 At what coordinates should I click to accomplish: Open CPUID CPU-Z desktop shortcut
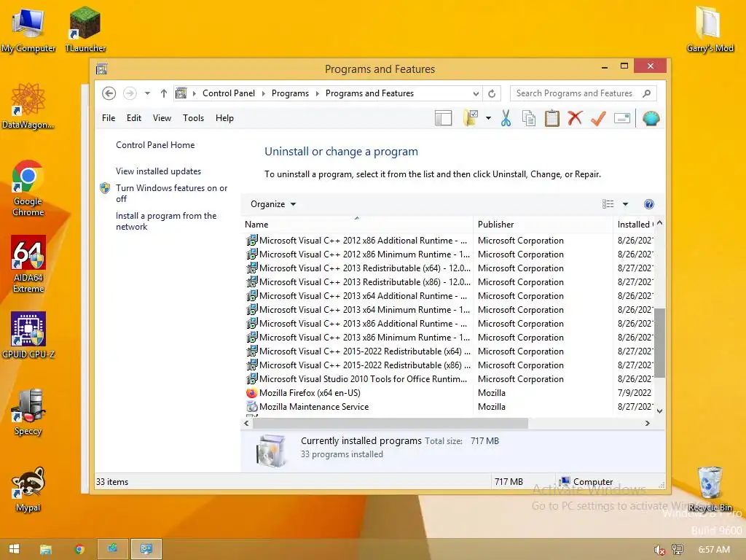point(28,335)
